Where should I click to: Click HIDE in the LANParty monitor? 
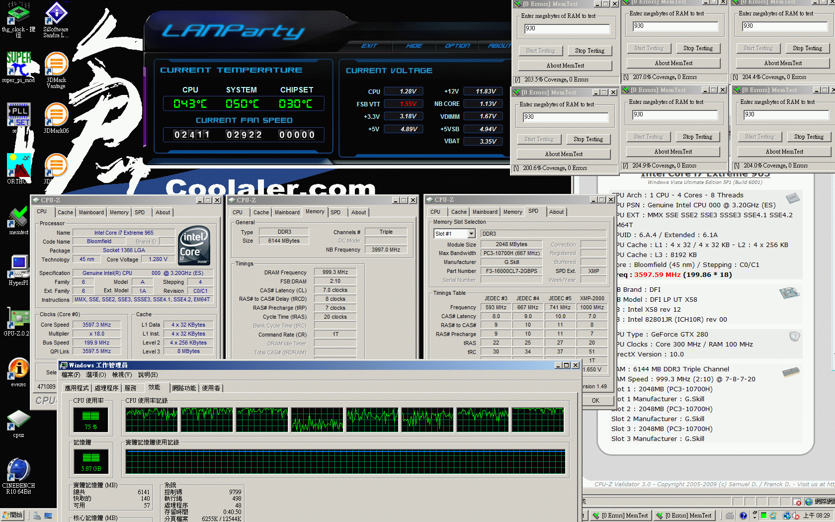414,46
